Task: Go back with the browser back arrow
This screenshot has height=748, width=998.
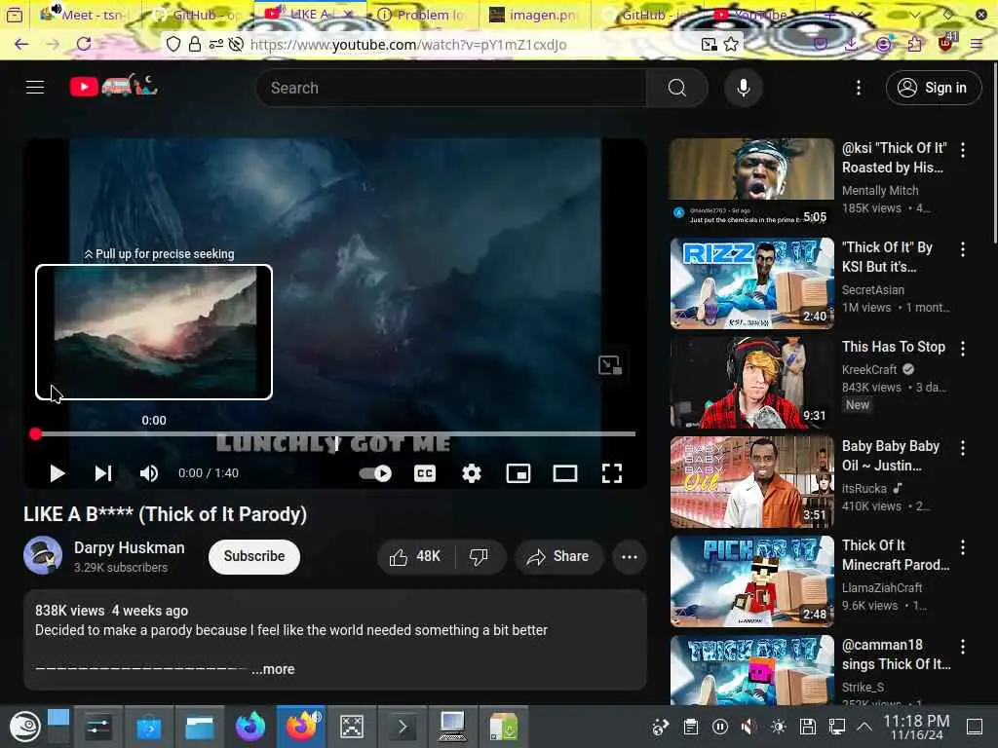Action: coord(21,44)
